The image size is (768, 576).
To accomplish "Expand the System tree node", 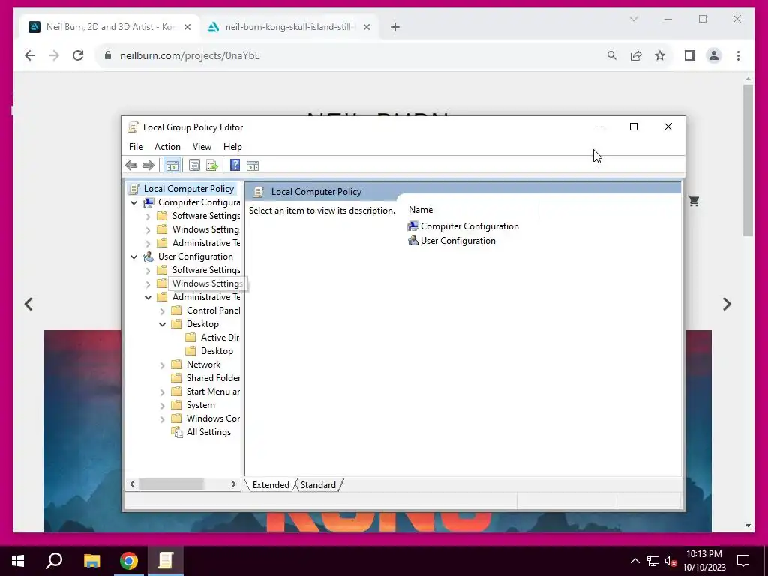I will pos(162,406).
